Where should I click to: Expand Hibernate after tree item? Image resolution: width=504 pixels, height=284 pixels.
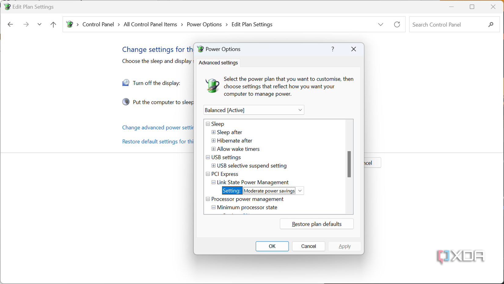click(214, 140)
